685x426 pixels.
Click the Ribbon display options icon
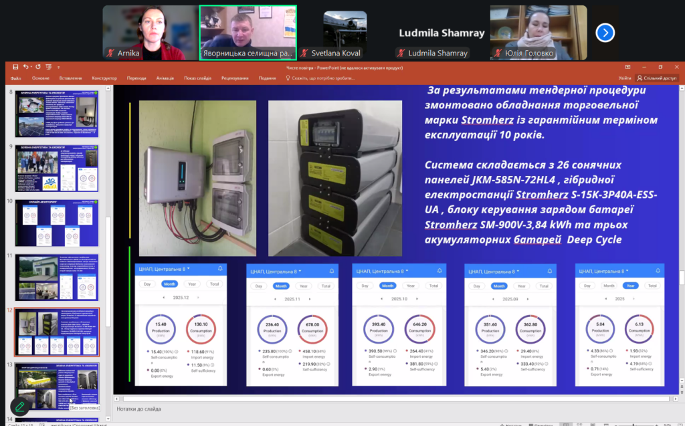click(627, 67)
